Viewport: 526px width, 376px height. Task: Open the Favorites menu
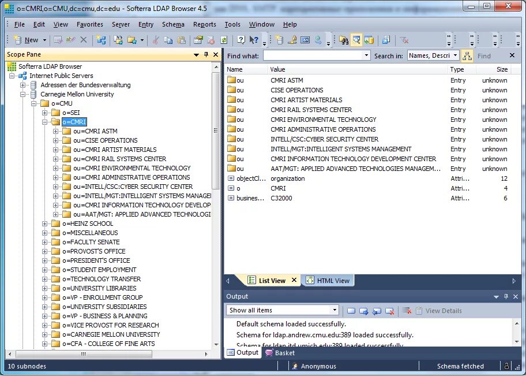click(x=90, y=24)
